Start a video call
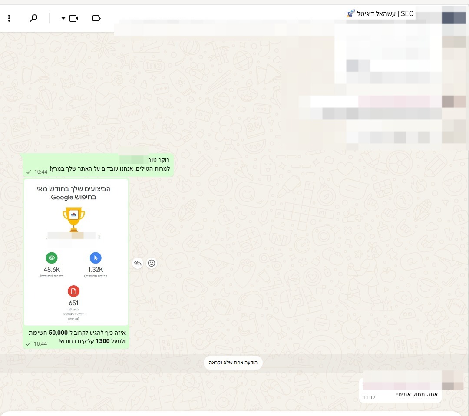 pyautogui.click(x=73, y=18)
